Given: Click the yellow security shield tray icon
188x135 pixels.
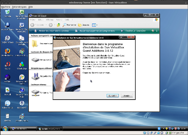Looking at the screenshot, I should pyautogui.click(x=167, y=129).
